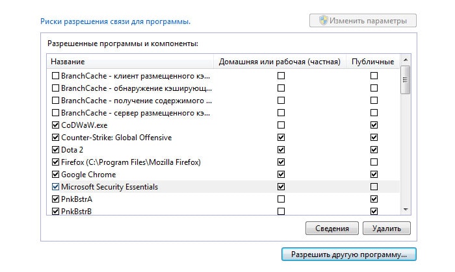Enable public network for Firefox
The image size is (455, 272).
pyautogui.click(x=374, y=162)
